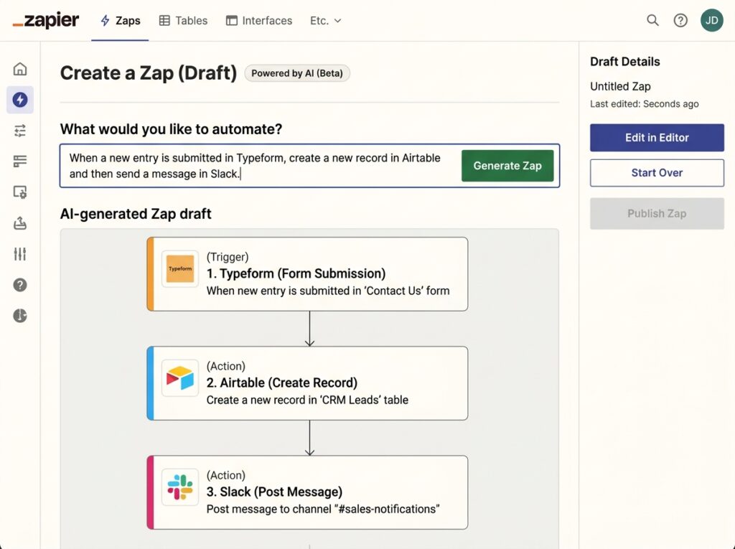The image size is (735, 549).
Task: Click the Publish Zap button
Action: coord(657,213)
